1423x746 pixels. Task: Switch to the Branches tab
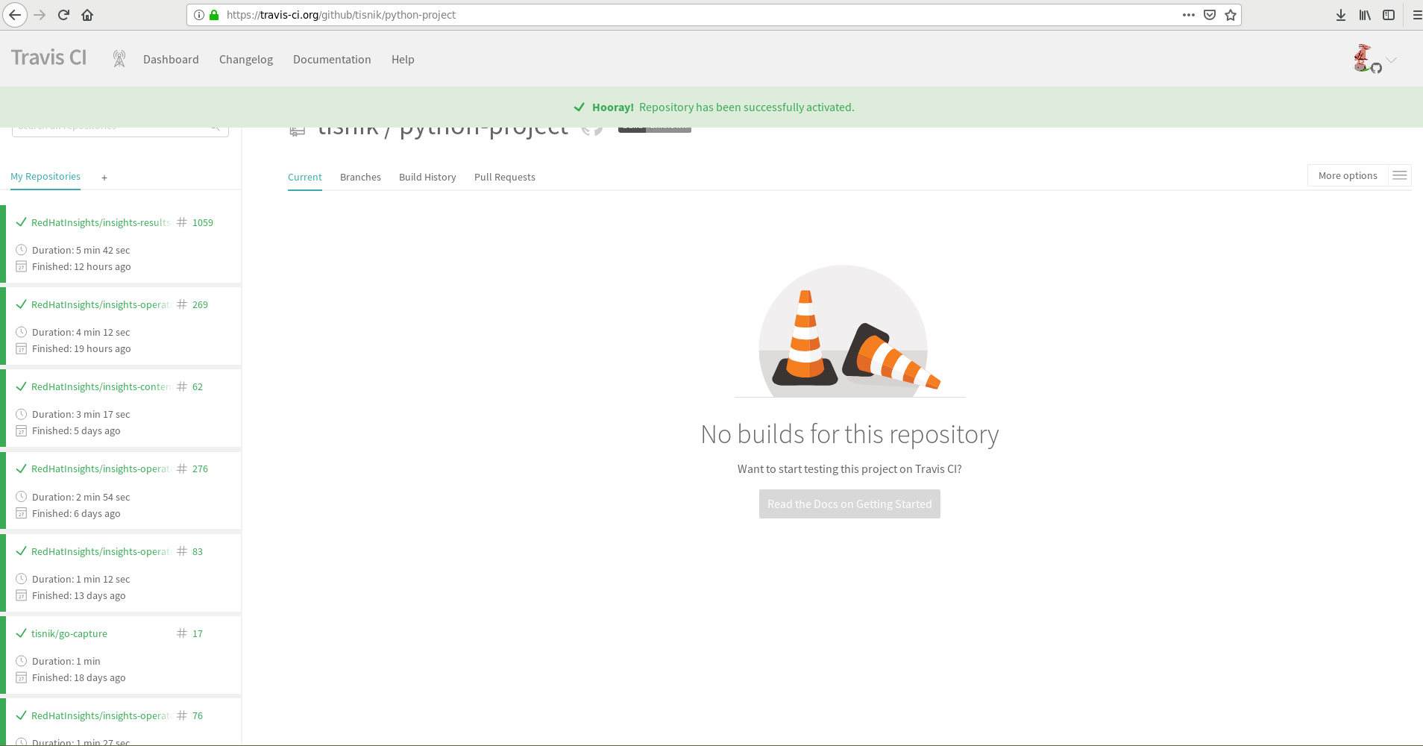point(360,177)
